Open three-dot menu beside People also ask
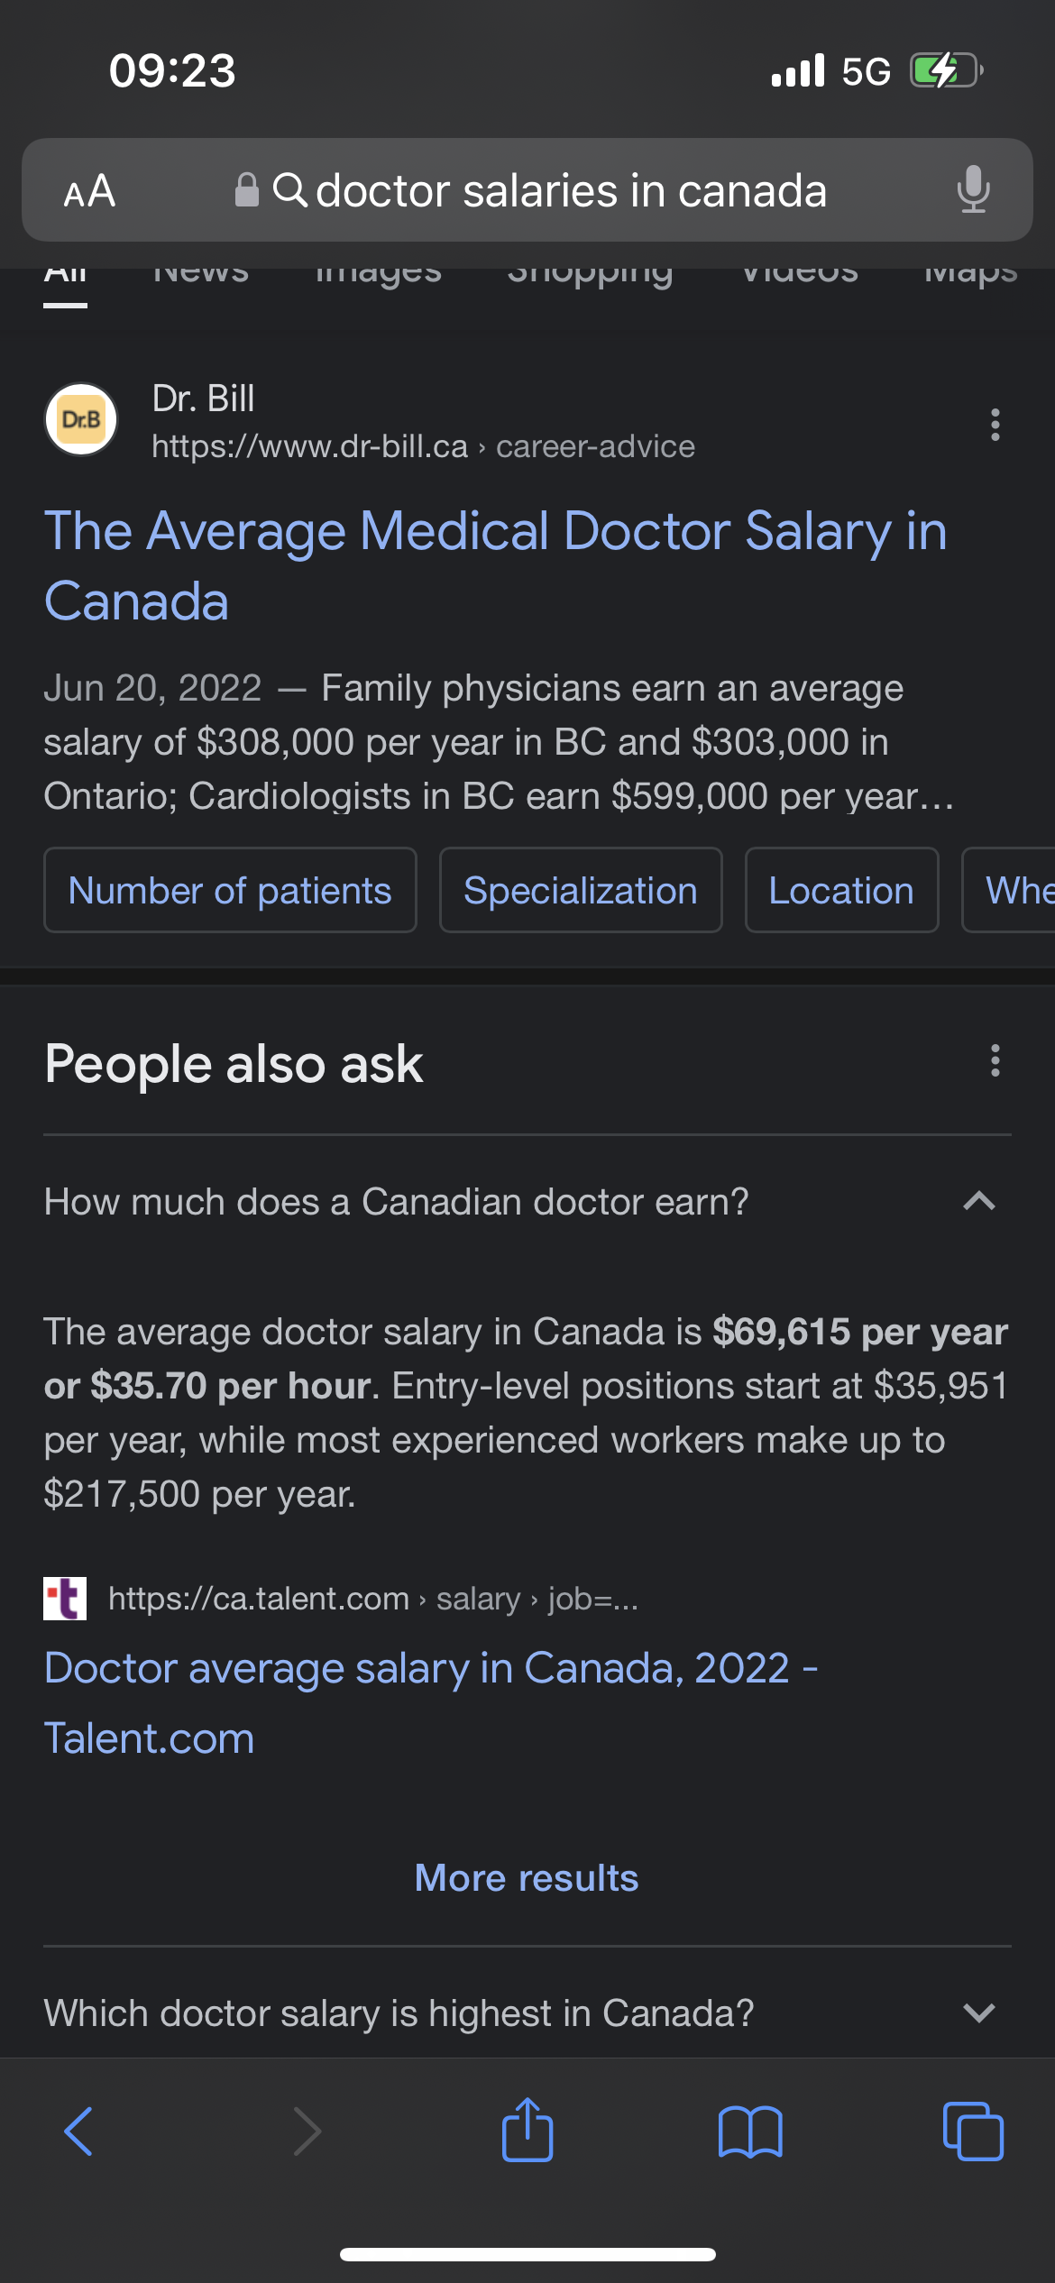Screen dimensions: 1055x2283 click(995, 1061)
